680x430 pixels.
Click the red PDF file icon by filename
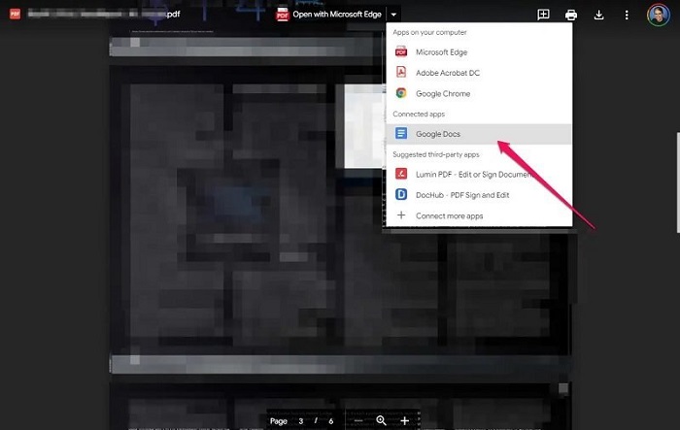[x=16, y=14]
